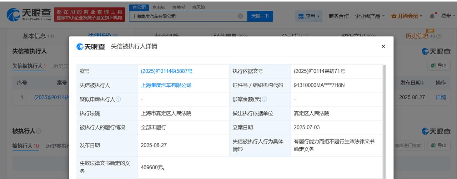Click the 天眼一下 search button
This screenshot has height=179, width=457.
tap(260, 16)
